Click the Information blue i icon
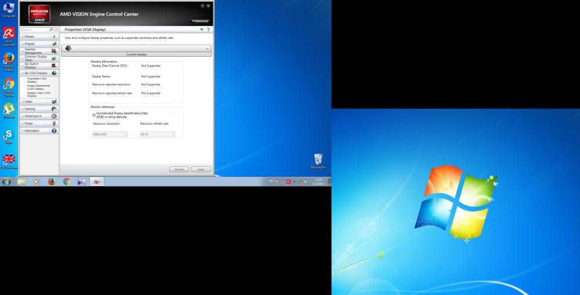580x295 pixels. [55, 130]
